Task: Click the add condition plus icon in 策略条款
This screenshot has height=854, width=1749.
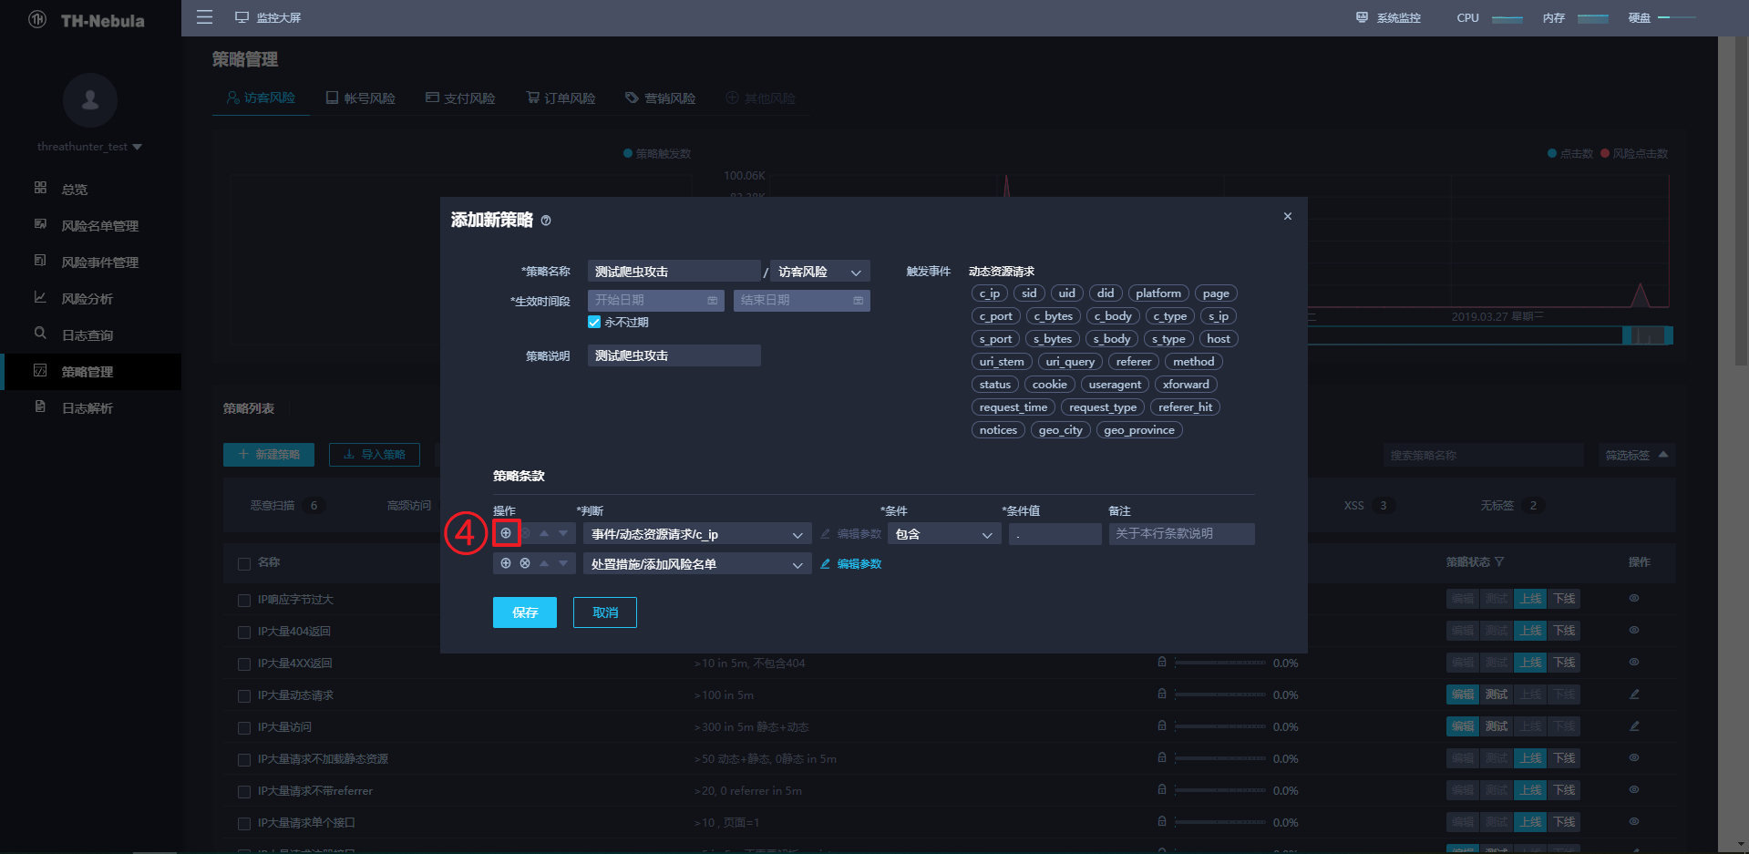Action: [506, 533]
